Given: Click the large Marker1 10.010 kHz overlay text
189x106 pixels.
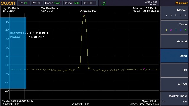Looking at the screenshot, I should click(x=29, y=33).
